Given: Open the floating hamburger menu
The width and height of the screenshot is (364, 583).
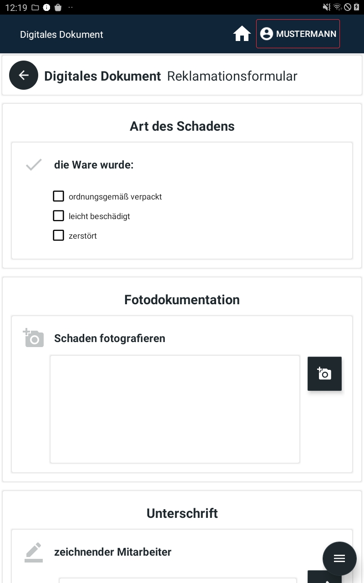Looking at the screenshot, I should 339,558.
